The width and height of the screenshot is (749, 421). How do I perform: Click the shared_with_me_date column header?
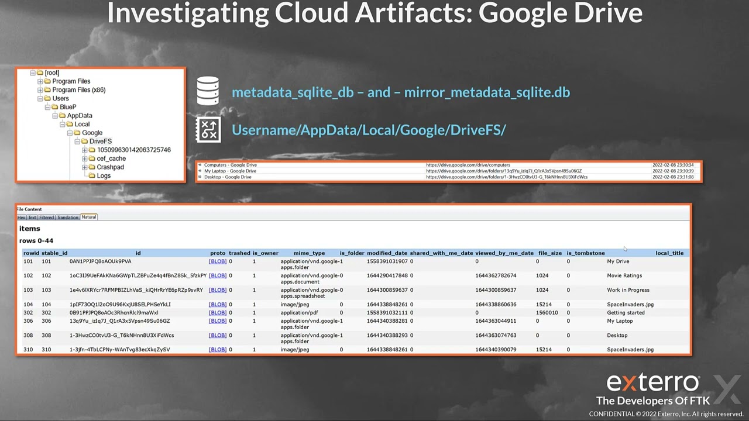point(441,253)
